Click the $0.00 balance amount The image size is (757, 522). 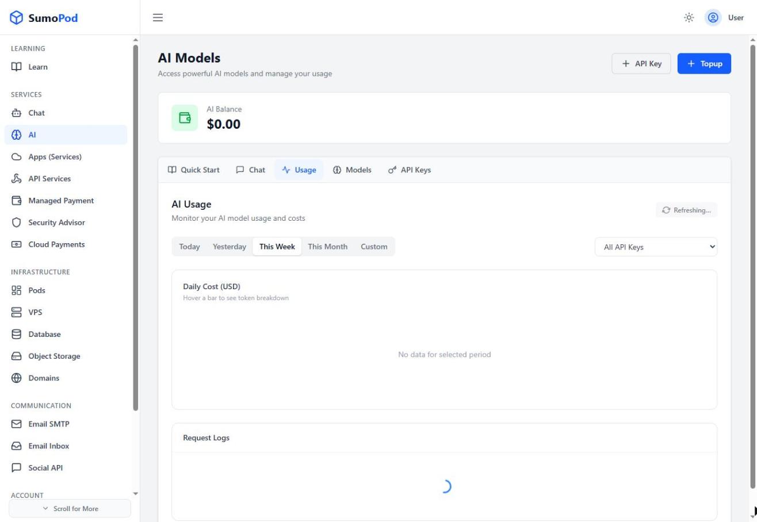click(224, 124)
